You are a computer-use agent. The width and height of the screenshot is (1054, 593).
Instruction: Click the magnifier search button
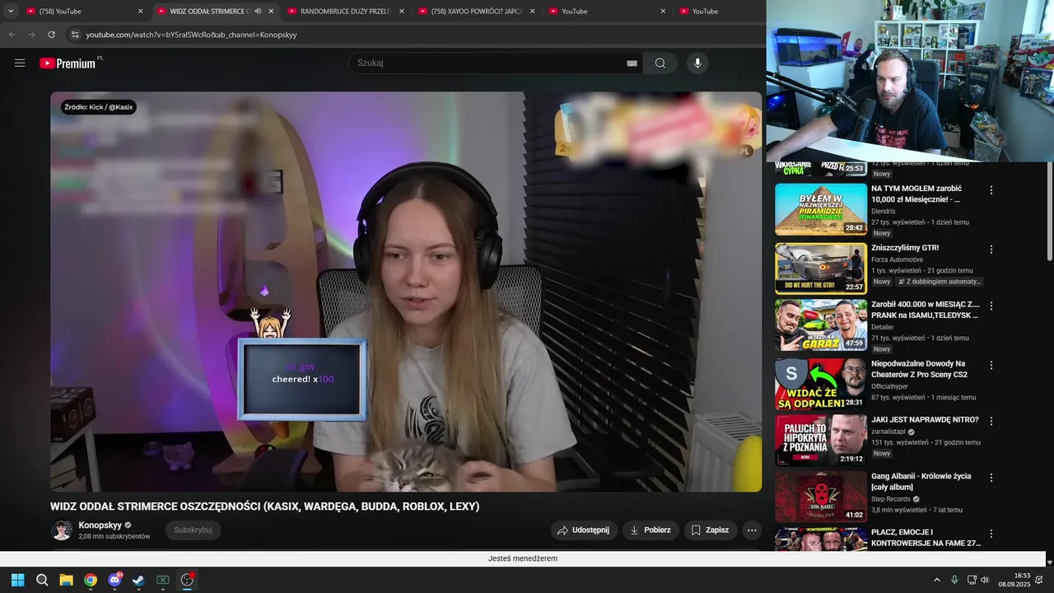(660, 63)
